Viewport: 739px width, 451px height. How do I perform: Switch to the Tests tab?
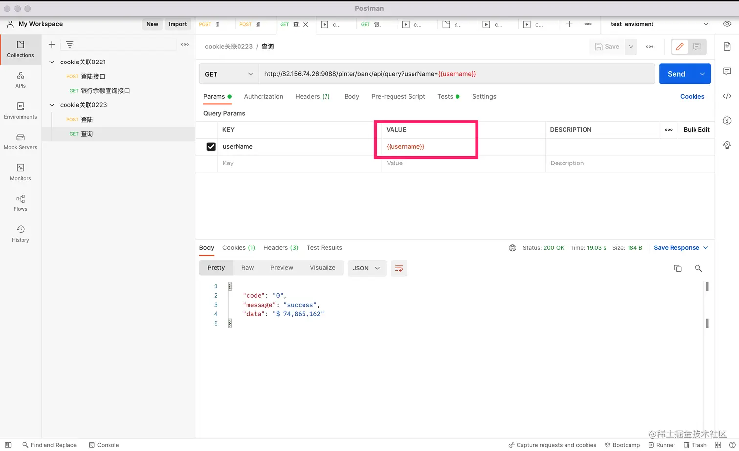pos(448,97)
